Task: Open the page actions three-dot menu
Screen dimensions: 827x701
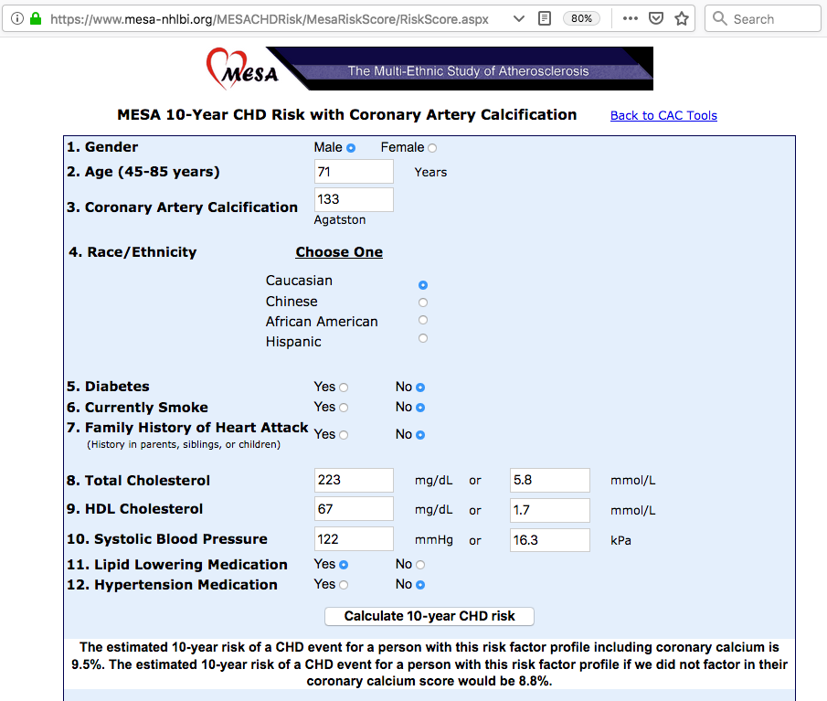Action: point(631,18)
